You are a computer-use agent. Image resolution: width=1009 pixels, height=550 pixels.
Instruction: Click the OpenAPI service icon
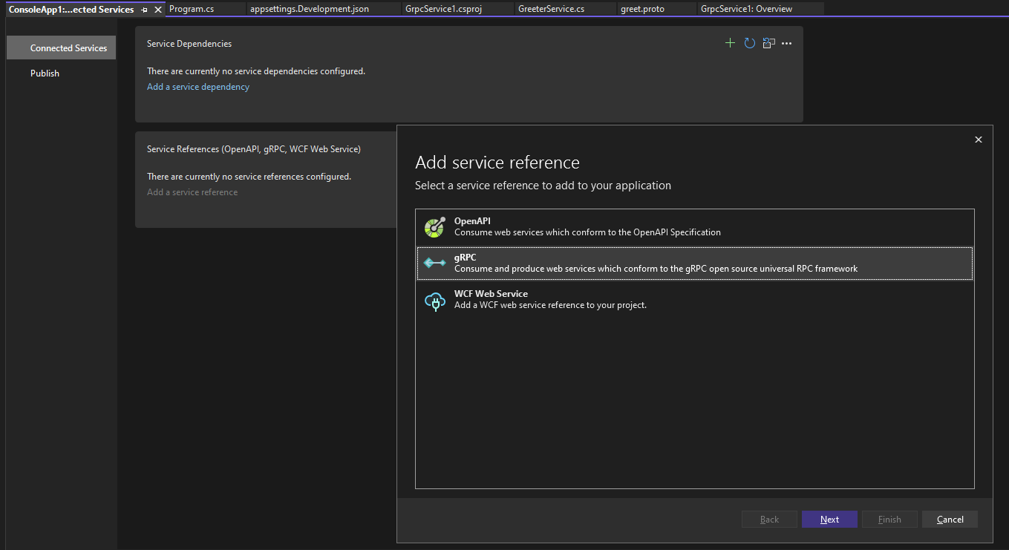434,227
